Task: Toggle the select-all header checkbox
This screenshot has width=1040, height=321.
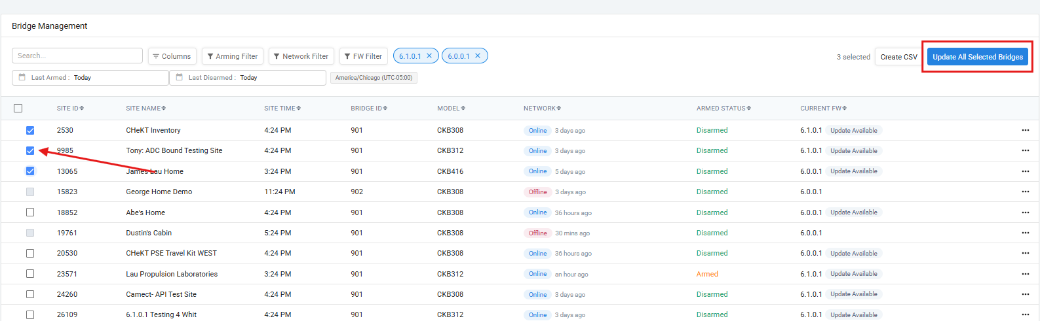Action: [x=18, y=109]
